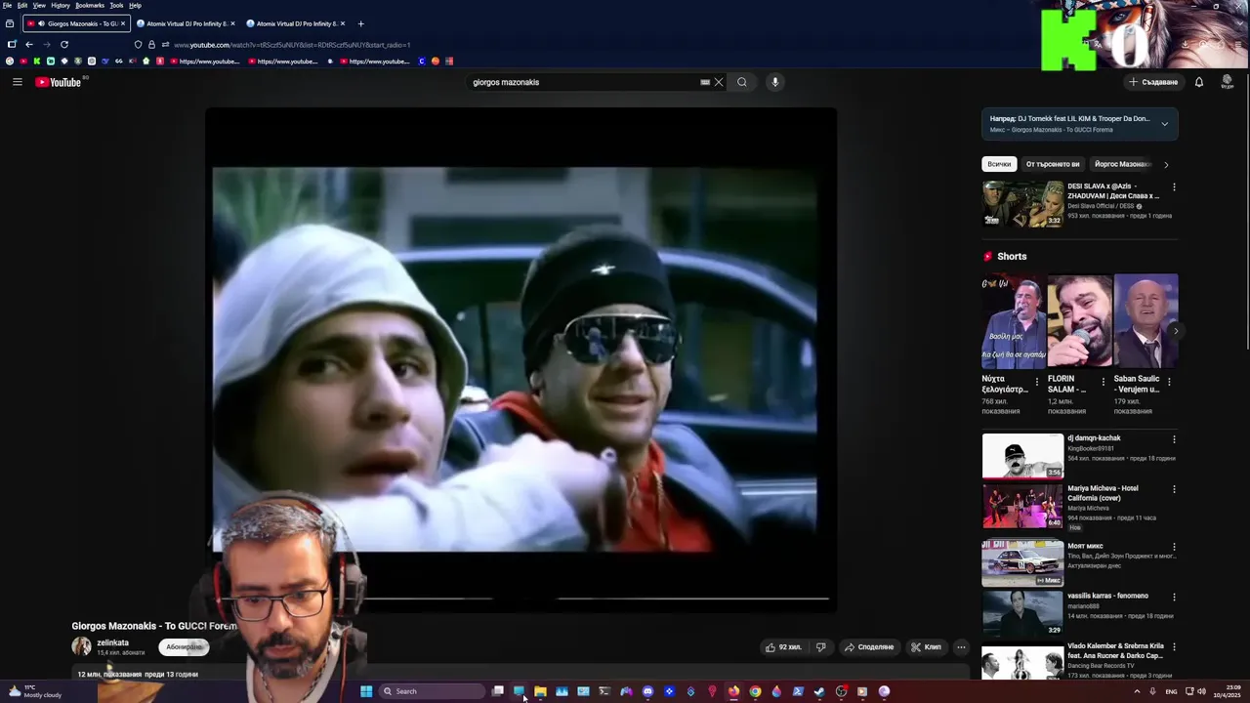Open taskbar volume speaker icon
The height and width of the screenshot is (703, 1250).
coord(1201,691)
